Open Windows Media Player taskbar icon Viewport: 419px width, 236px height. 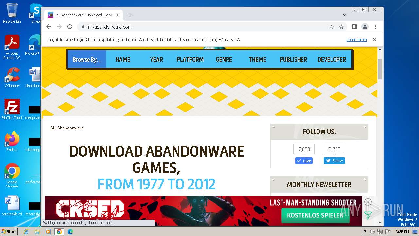tap(48, 232)
